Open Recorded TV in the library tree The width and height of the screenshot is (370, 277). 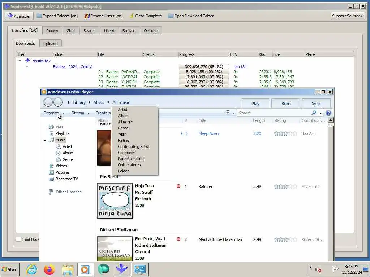(x=66, y=179)
